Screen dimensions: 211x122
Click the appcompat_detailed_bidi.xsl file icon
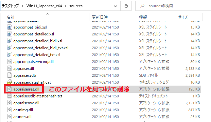9,41
